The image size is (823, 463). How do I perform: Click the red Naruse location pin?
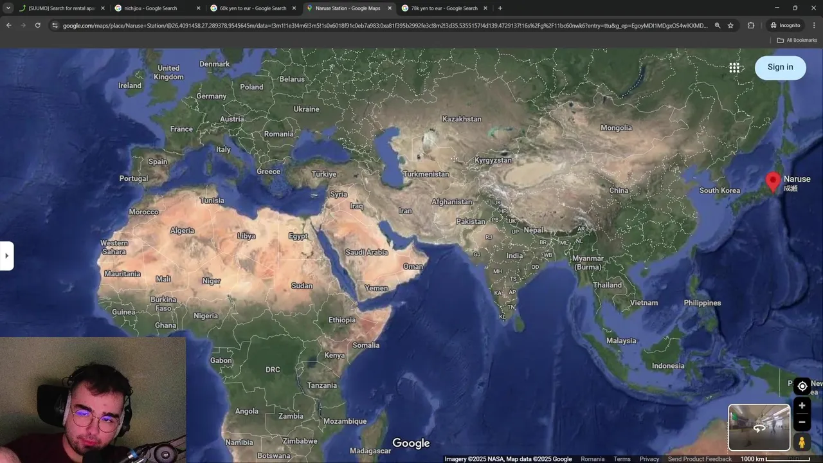(773, 182)
